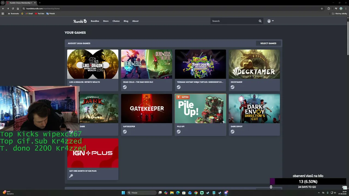Open the Blog menu item
Screen dimensions: 349x196
126,21
